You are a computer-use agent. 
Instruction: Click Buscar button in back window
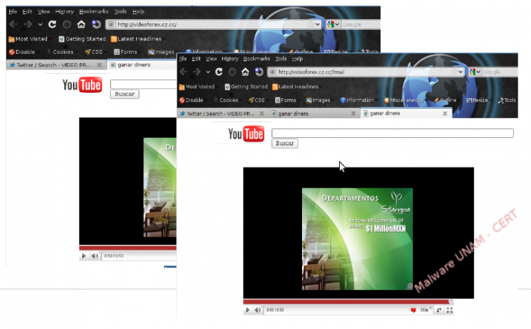pyautogui.click(x=125, y=94)
